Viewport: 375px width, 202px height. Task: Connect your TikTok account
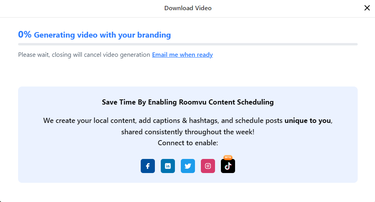pos(228,166)
